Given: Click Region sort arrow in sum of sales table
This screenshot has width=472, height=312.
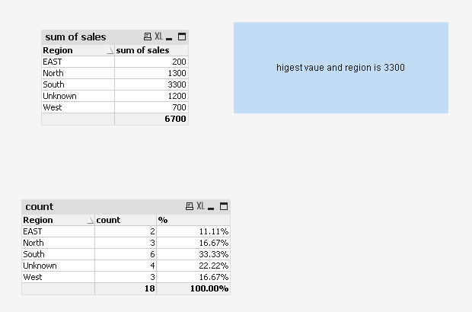Looking at the screenshot, I should pos(110,51).
